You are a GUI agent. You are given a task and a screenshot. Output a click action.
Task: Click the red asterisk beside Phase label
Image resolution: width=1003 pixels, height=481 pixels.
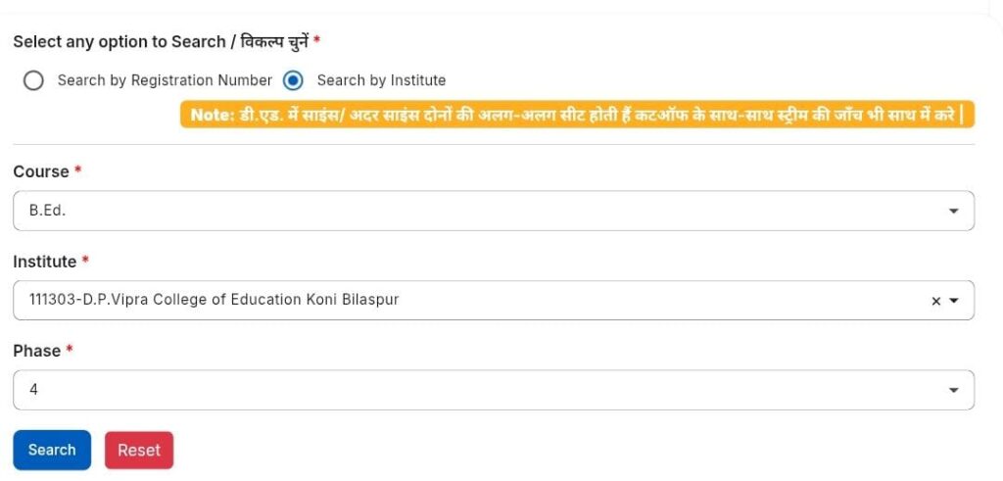click(x=70, y=351)
